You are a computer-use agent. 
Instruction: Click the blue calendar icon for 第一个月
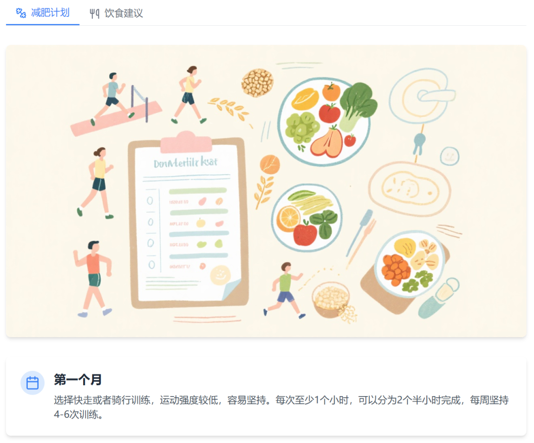[32, 383]
